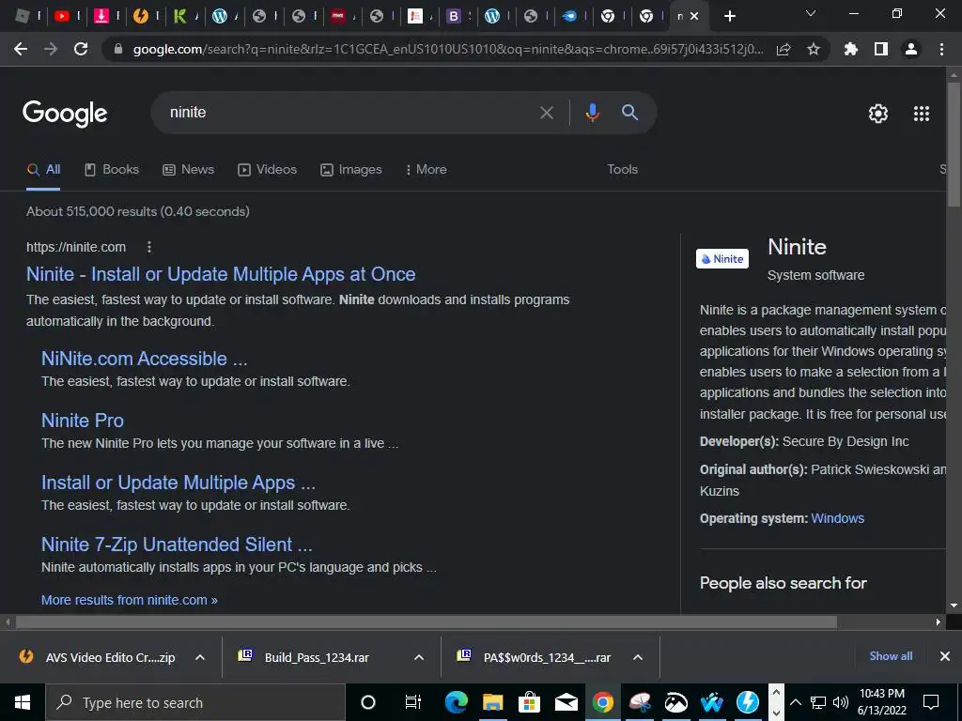Launch Microsoft Edge from taskbar
The image size is (962, 721).
click(x=456, y=702)
